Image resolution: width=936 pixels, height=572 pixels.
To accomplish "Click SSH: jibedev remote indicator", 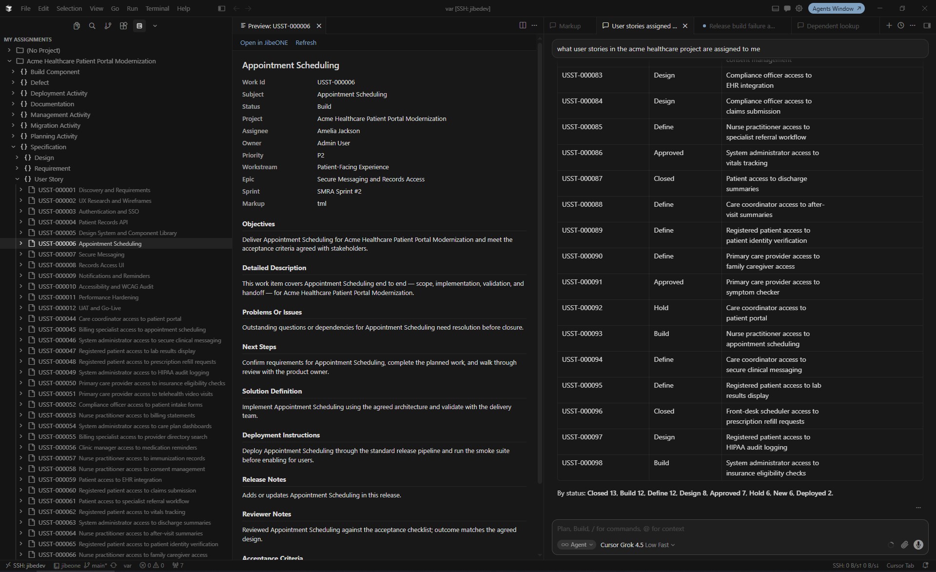I will [x=25, y=566].
